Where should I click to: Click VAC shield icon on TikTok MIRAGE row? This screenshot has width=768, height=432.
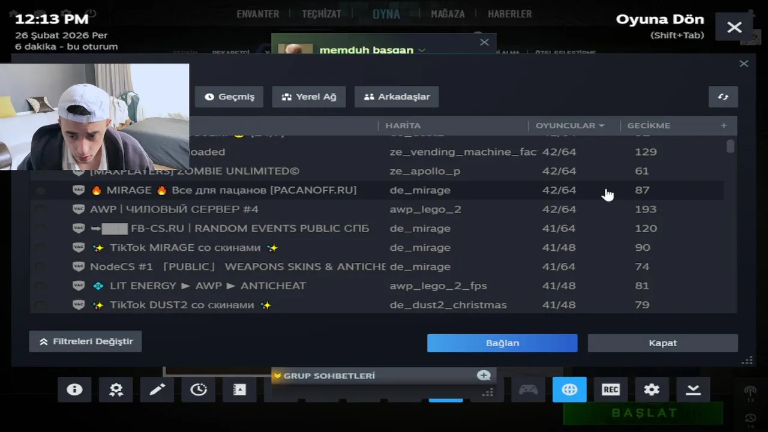click(x=79, y=248)
